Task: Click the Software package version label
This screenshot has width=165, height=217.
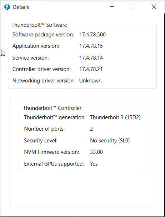Action: 43,35
